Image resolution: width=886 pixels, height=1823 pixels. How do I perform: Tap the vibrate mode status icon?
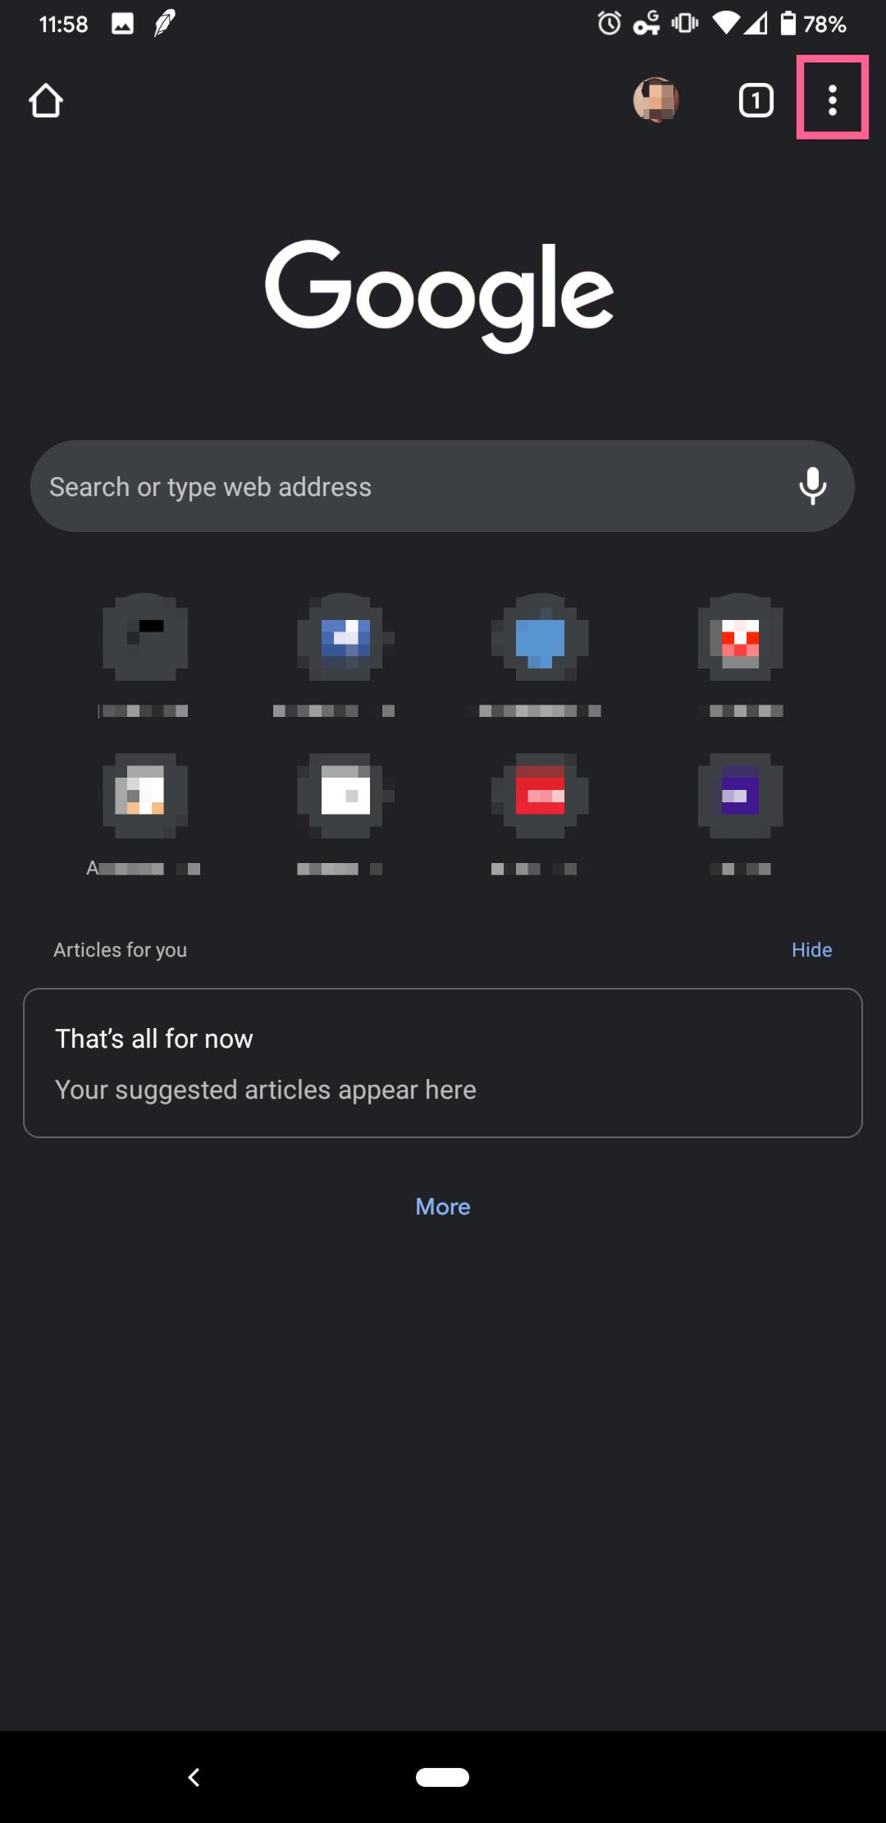click(x=685, y=23)
